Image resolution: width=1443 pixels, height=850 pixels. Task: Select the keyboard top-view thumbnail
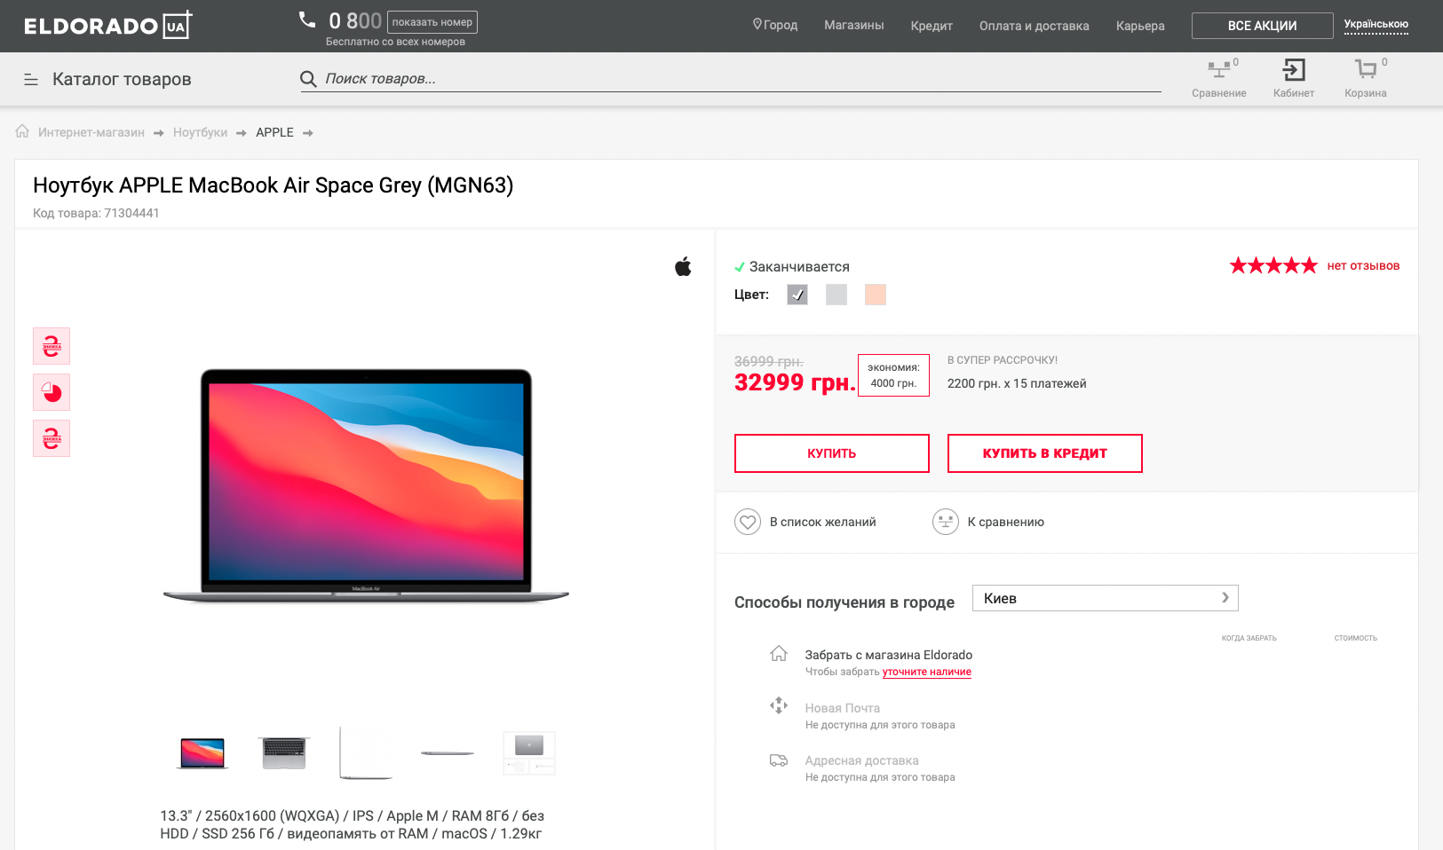click(284, 753)
